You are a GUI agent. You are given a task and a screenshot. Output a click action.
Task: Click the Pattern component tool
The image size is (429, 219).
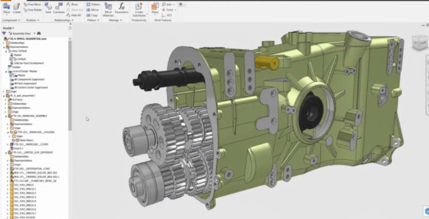click(x=93, y=4)
